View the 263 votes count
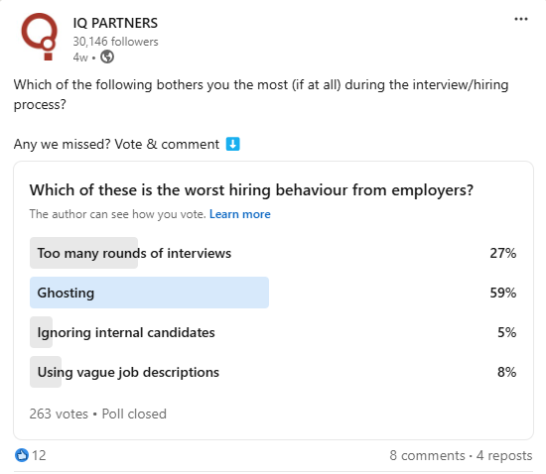The height and width of the screenshot is (474, 546). click(x=59, y=414)
